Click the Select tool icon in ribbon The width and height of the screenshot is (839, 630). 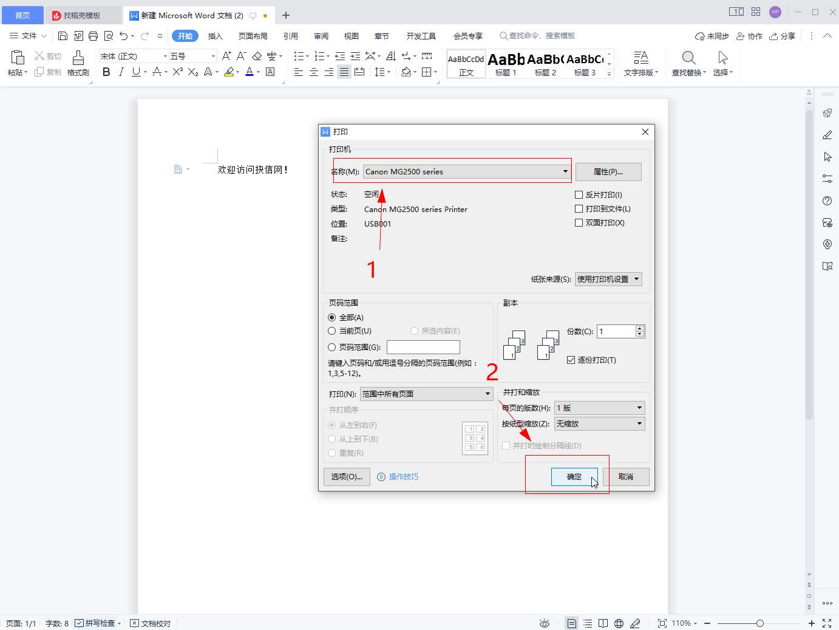722,58
